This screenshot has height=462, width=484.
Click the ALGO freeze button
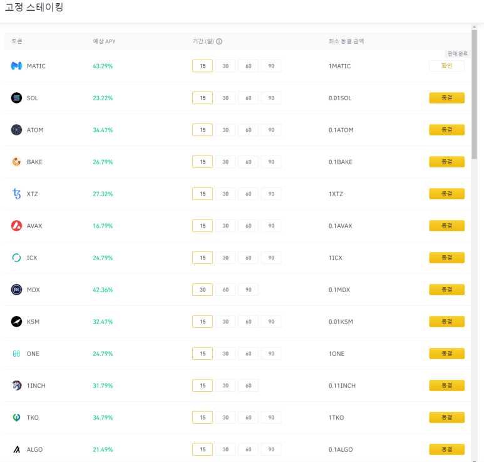point(446,449)
